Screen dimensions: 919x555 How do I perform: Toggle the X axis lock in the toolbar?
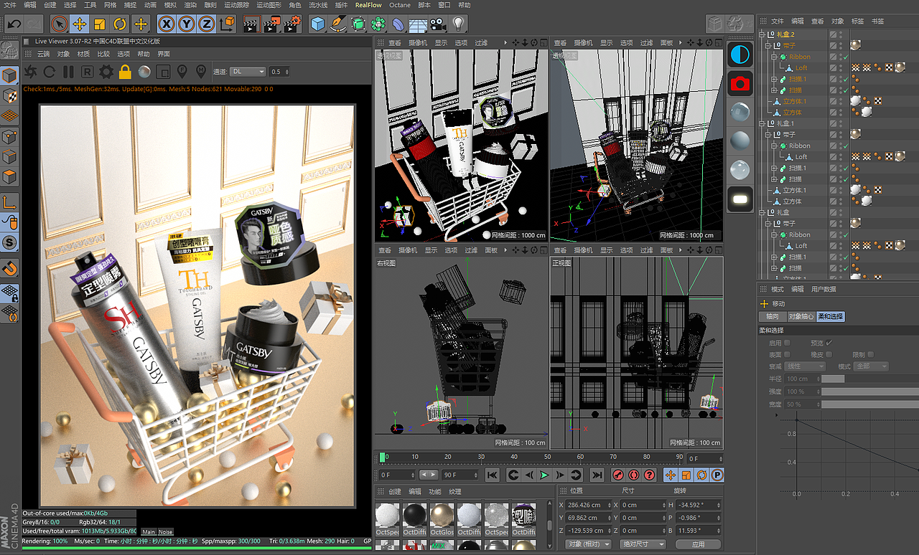tap(165, 24)
